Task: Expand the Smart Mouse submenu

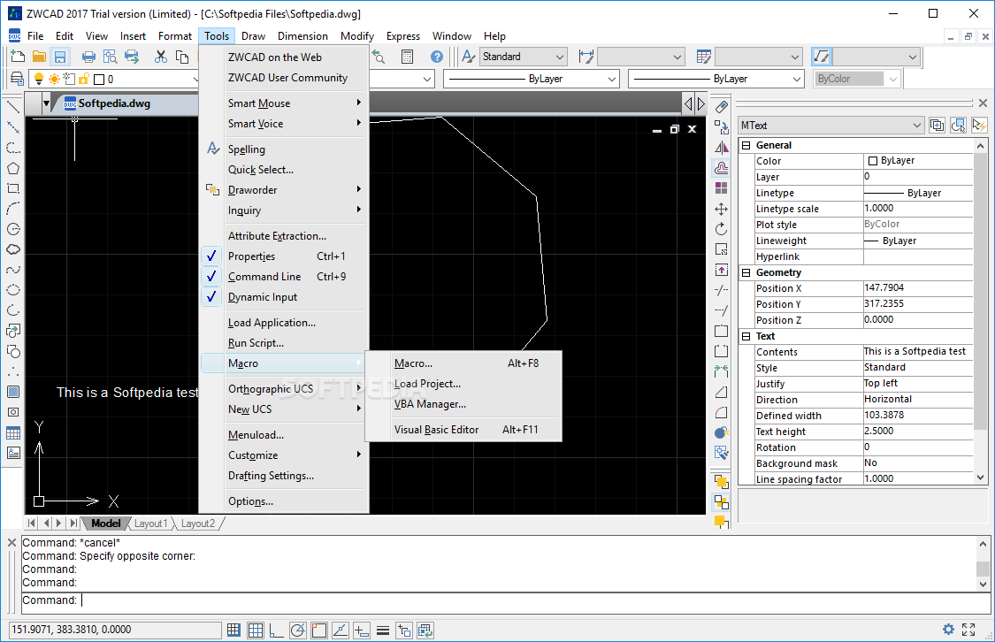Action: (x=285, y=103)
